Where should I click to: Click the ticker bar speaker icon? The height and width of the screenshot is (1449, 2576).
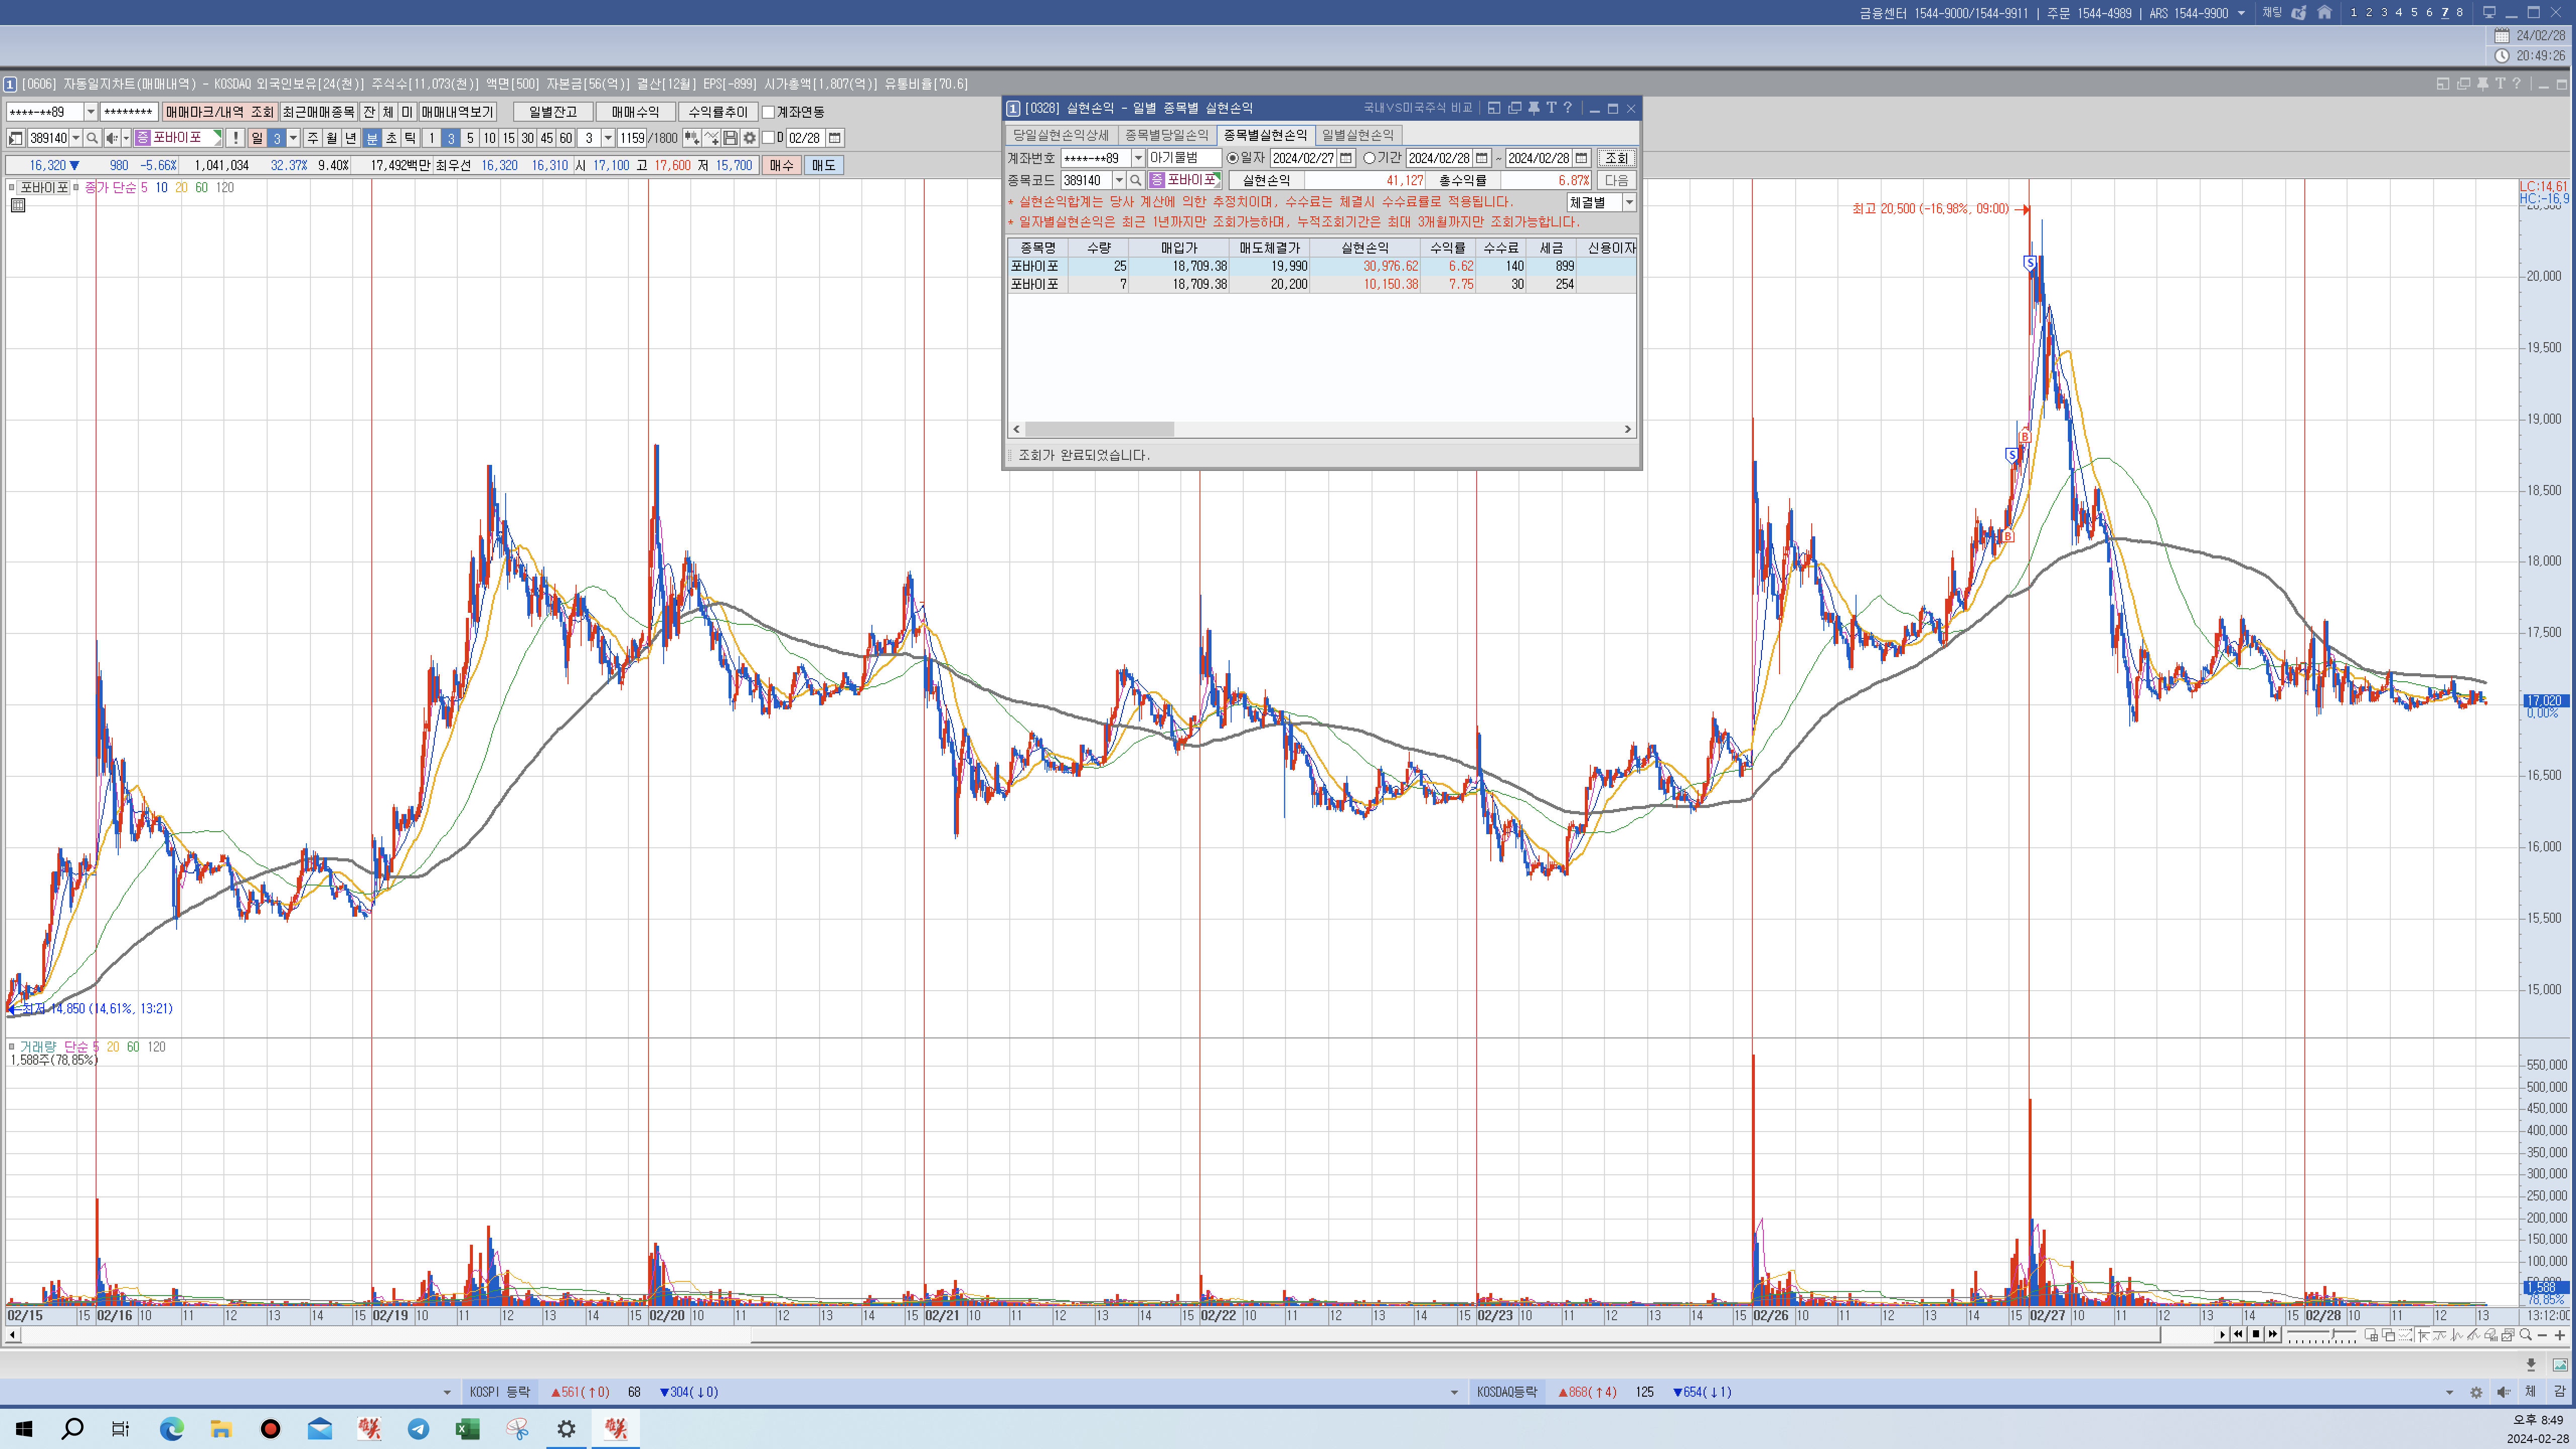[x=2504, y=1392]
